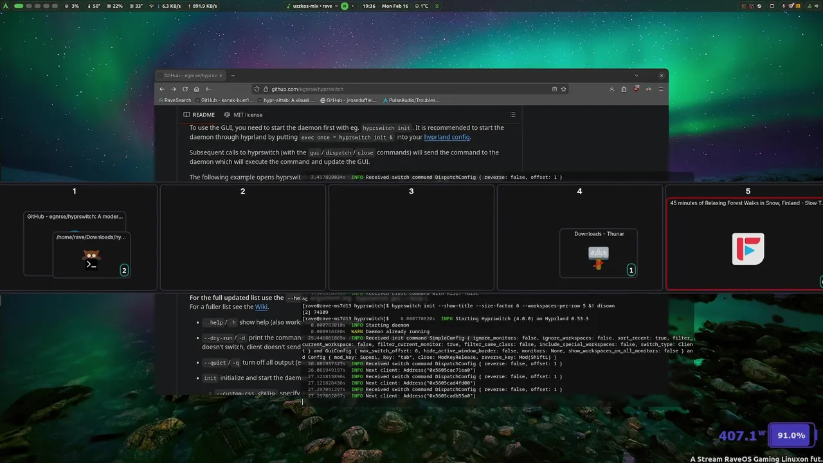
Task: Click the microphone tray icon
Action: point(784,6)
